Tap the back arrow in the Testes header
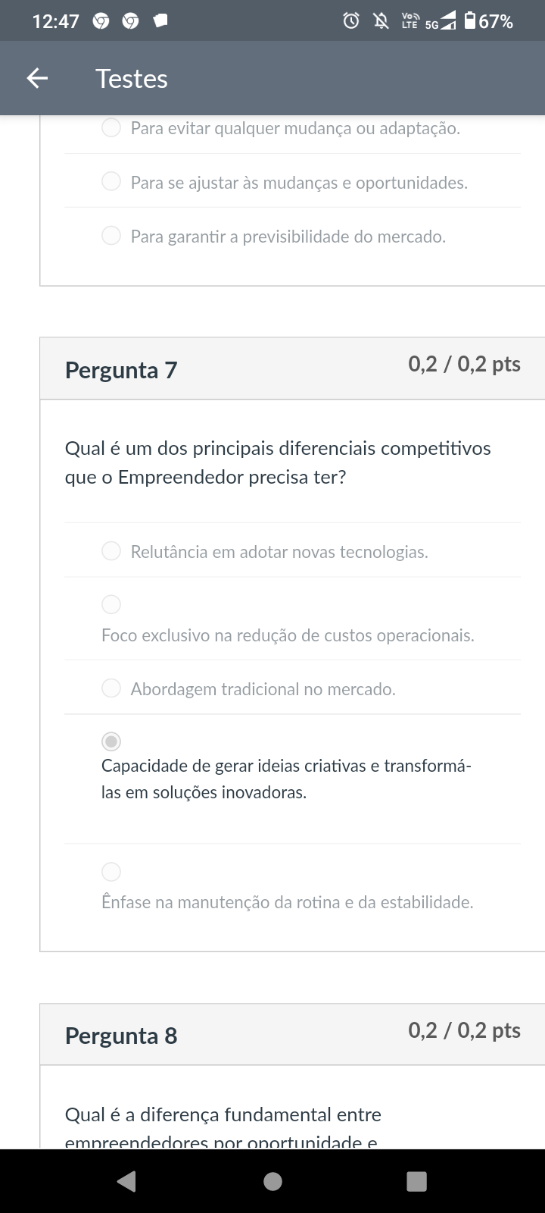The height and width of the screenshot is (1213, 545). (x=37, y=78)
